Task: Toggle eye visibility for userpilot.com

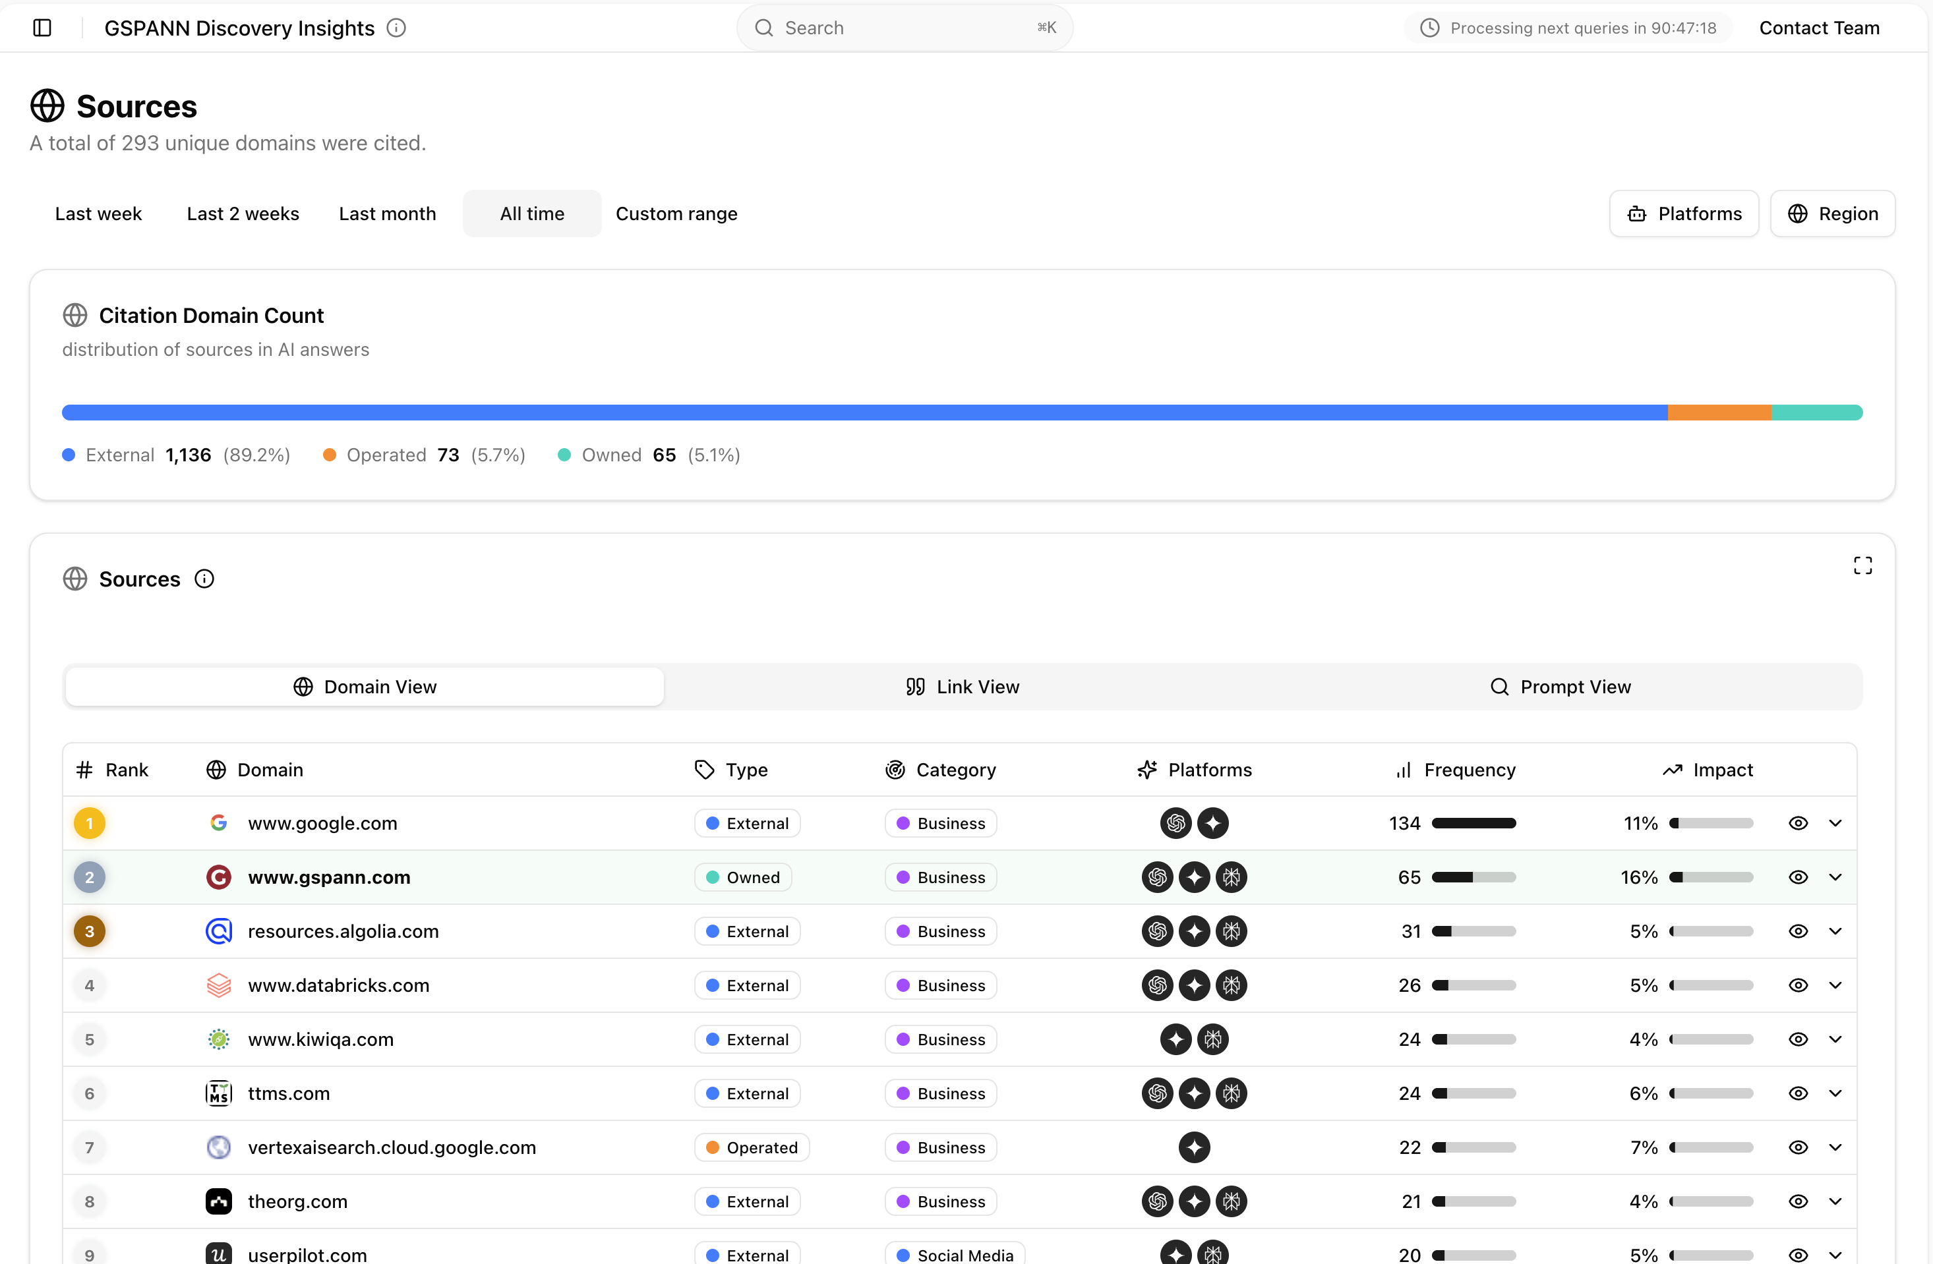Action: click(x=1798, y=1254)
